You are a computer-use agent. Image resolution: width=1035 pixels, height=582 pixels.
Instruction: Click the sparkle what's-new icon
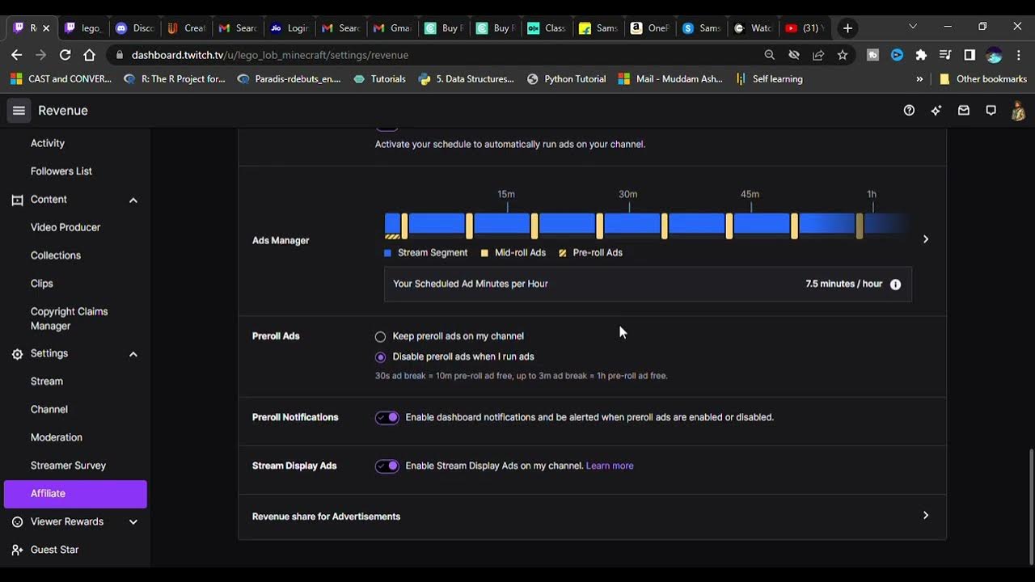coord(936,111)
